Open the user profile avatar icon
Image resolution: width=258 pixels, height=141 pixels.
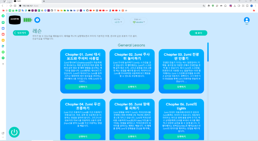[x=246, y=20]
